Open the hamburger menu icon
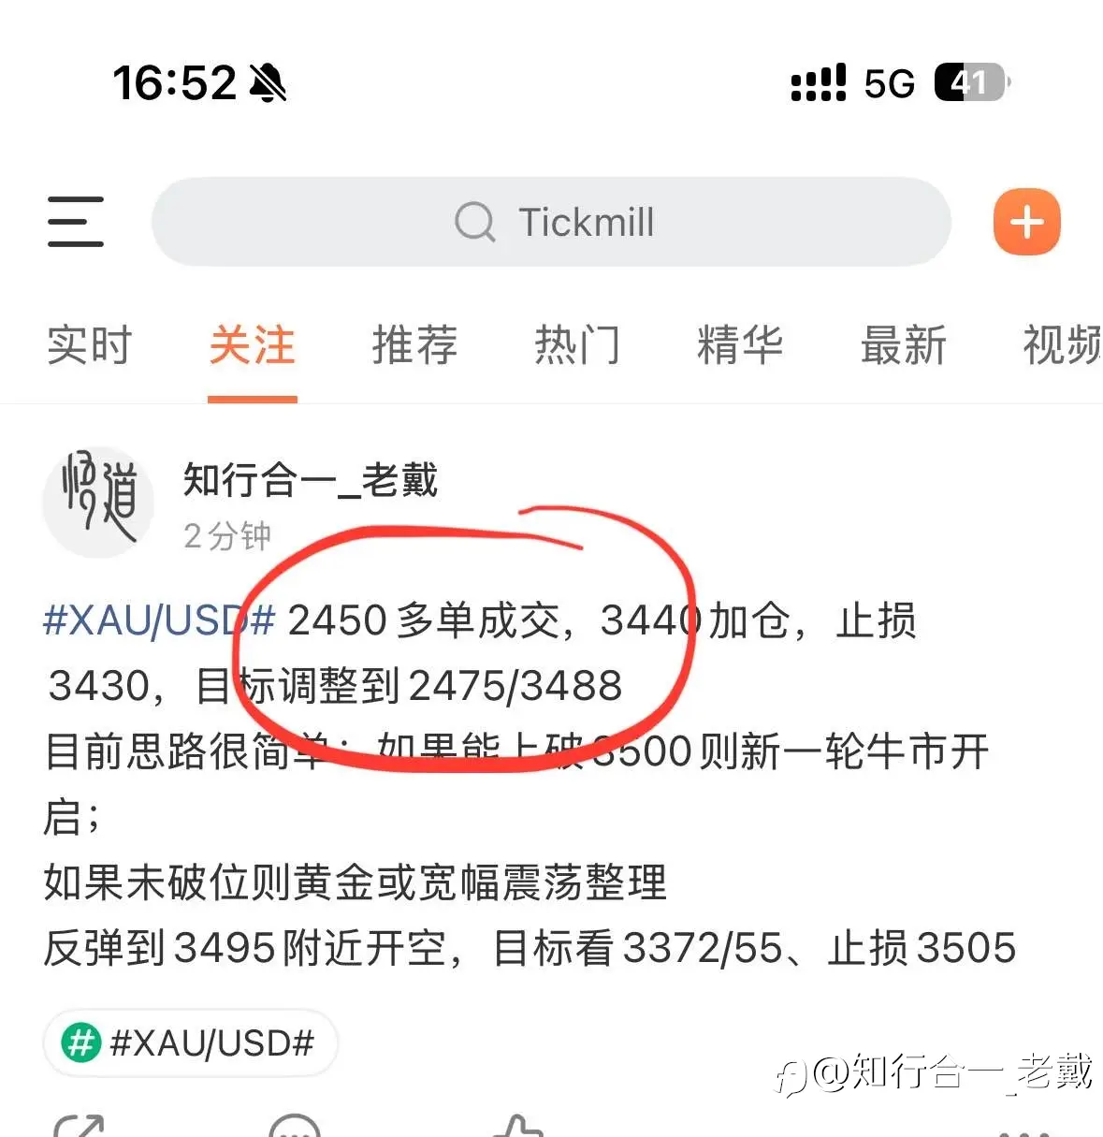 (76, 222)
